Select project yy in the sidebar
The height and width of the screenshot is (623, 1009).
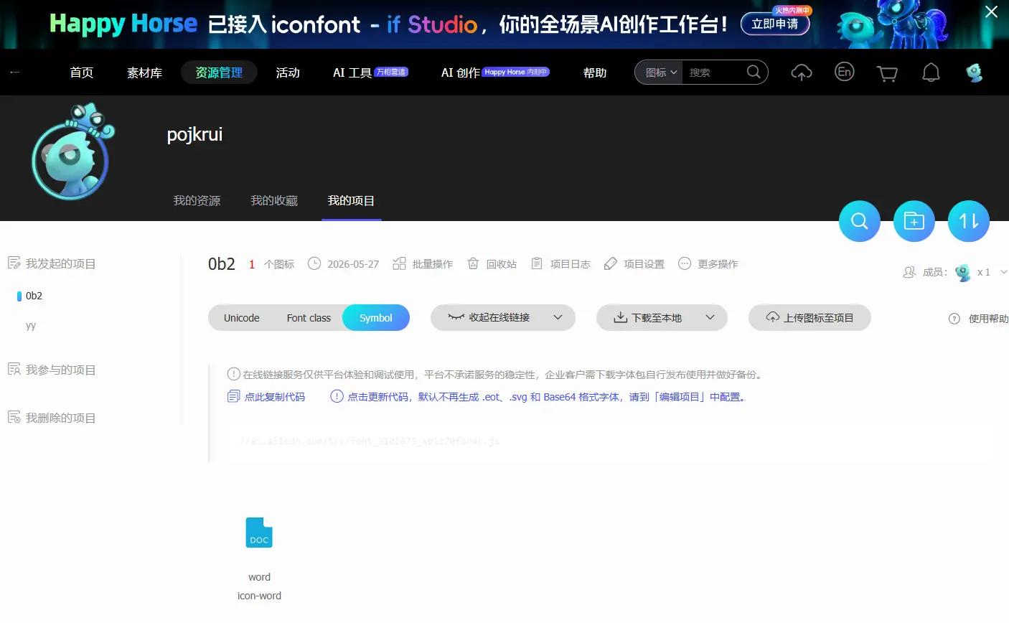[x=31, y=325]
